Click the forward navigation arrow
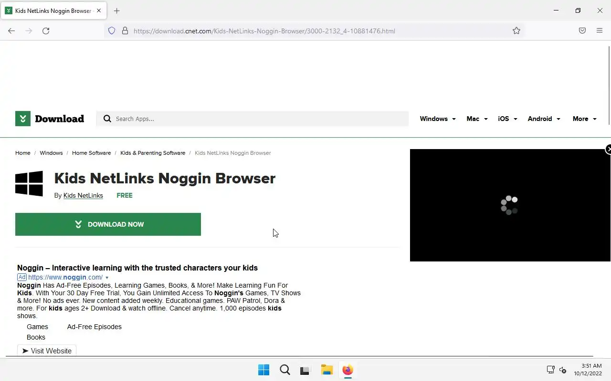This screenshot has width=611, height=381. point(29,30)
